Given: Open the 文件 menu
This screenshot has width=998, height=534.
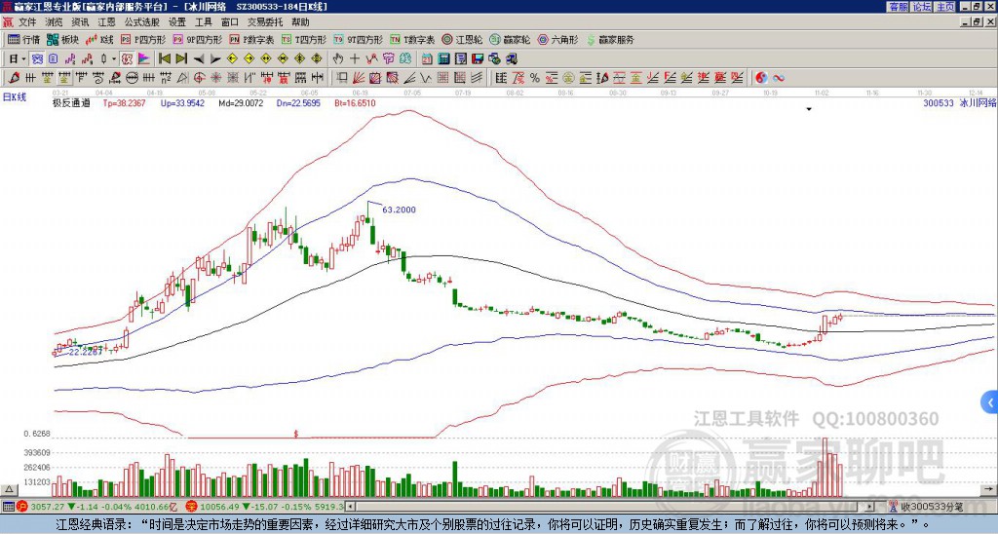Looking at the screenshot, I should click(x=27, y=22).
